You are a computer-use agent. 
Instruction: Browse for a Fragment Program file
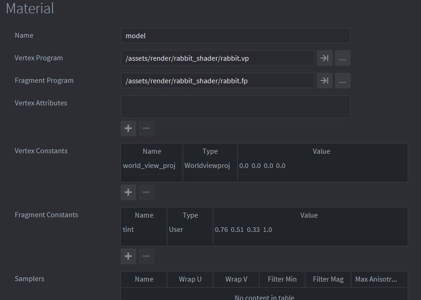[343, 81]
